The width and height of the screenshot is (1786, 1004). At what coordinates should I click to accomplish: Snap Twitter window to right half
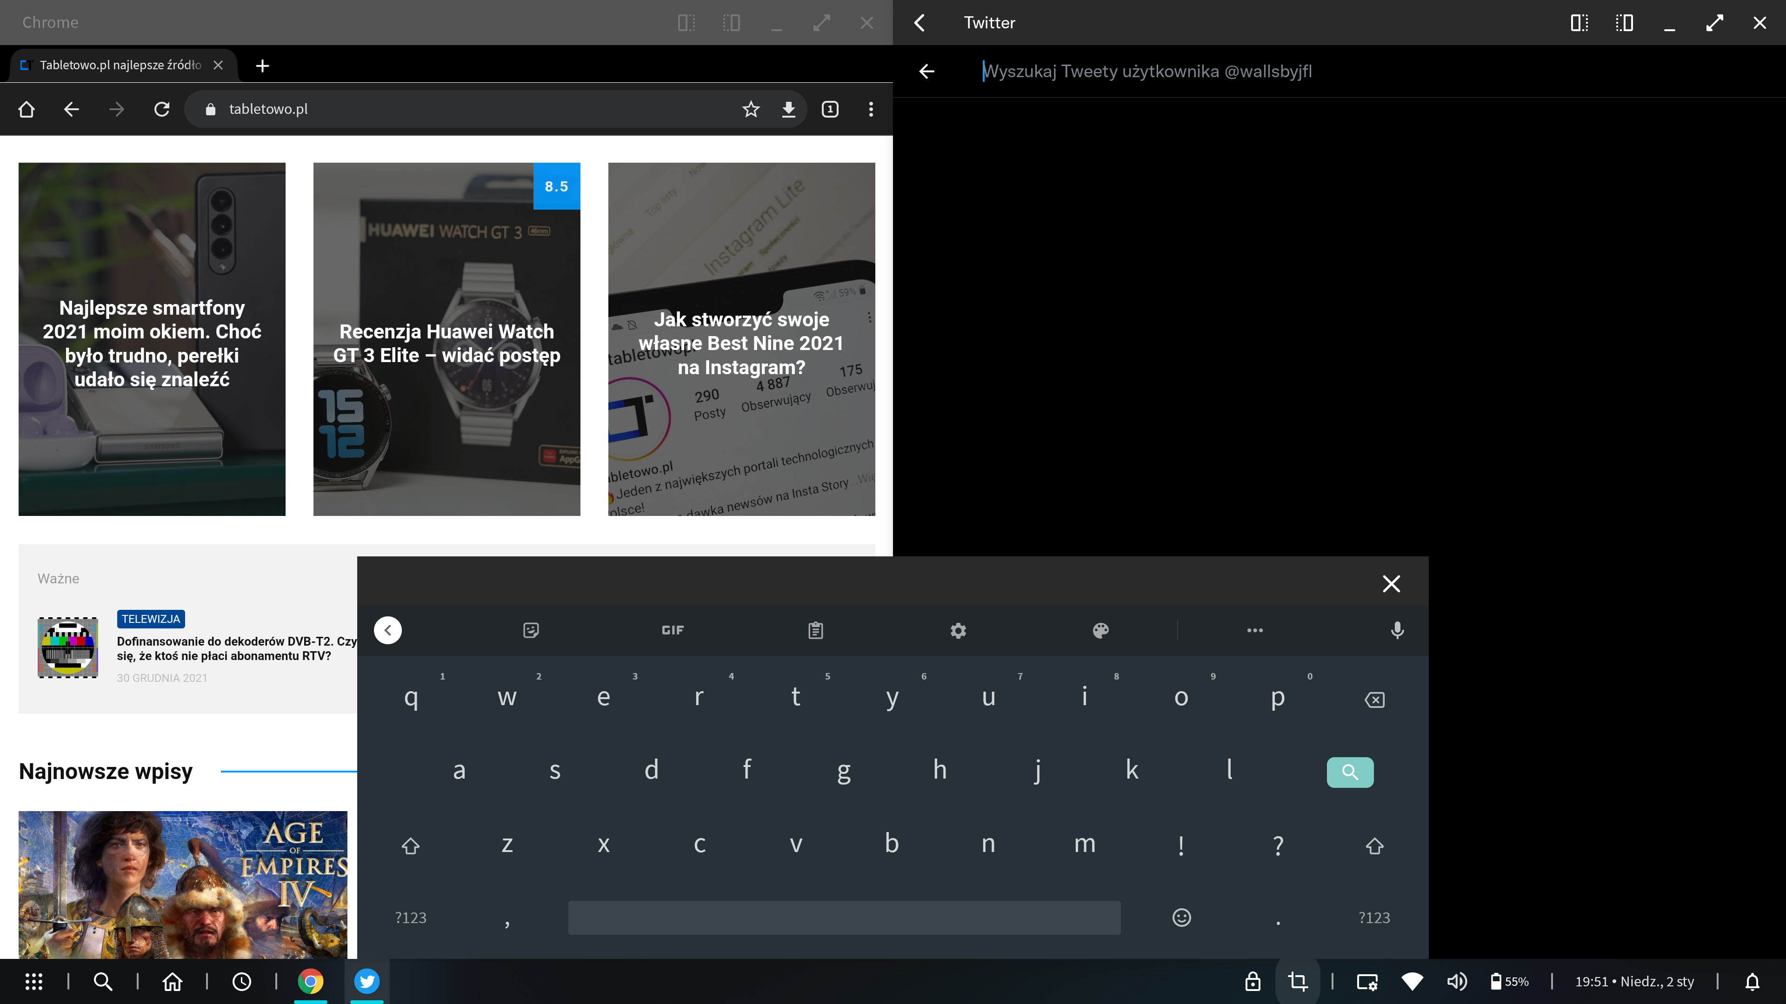(x=1624, y=23)
